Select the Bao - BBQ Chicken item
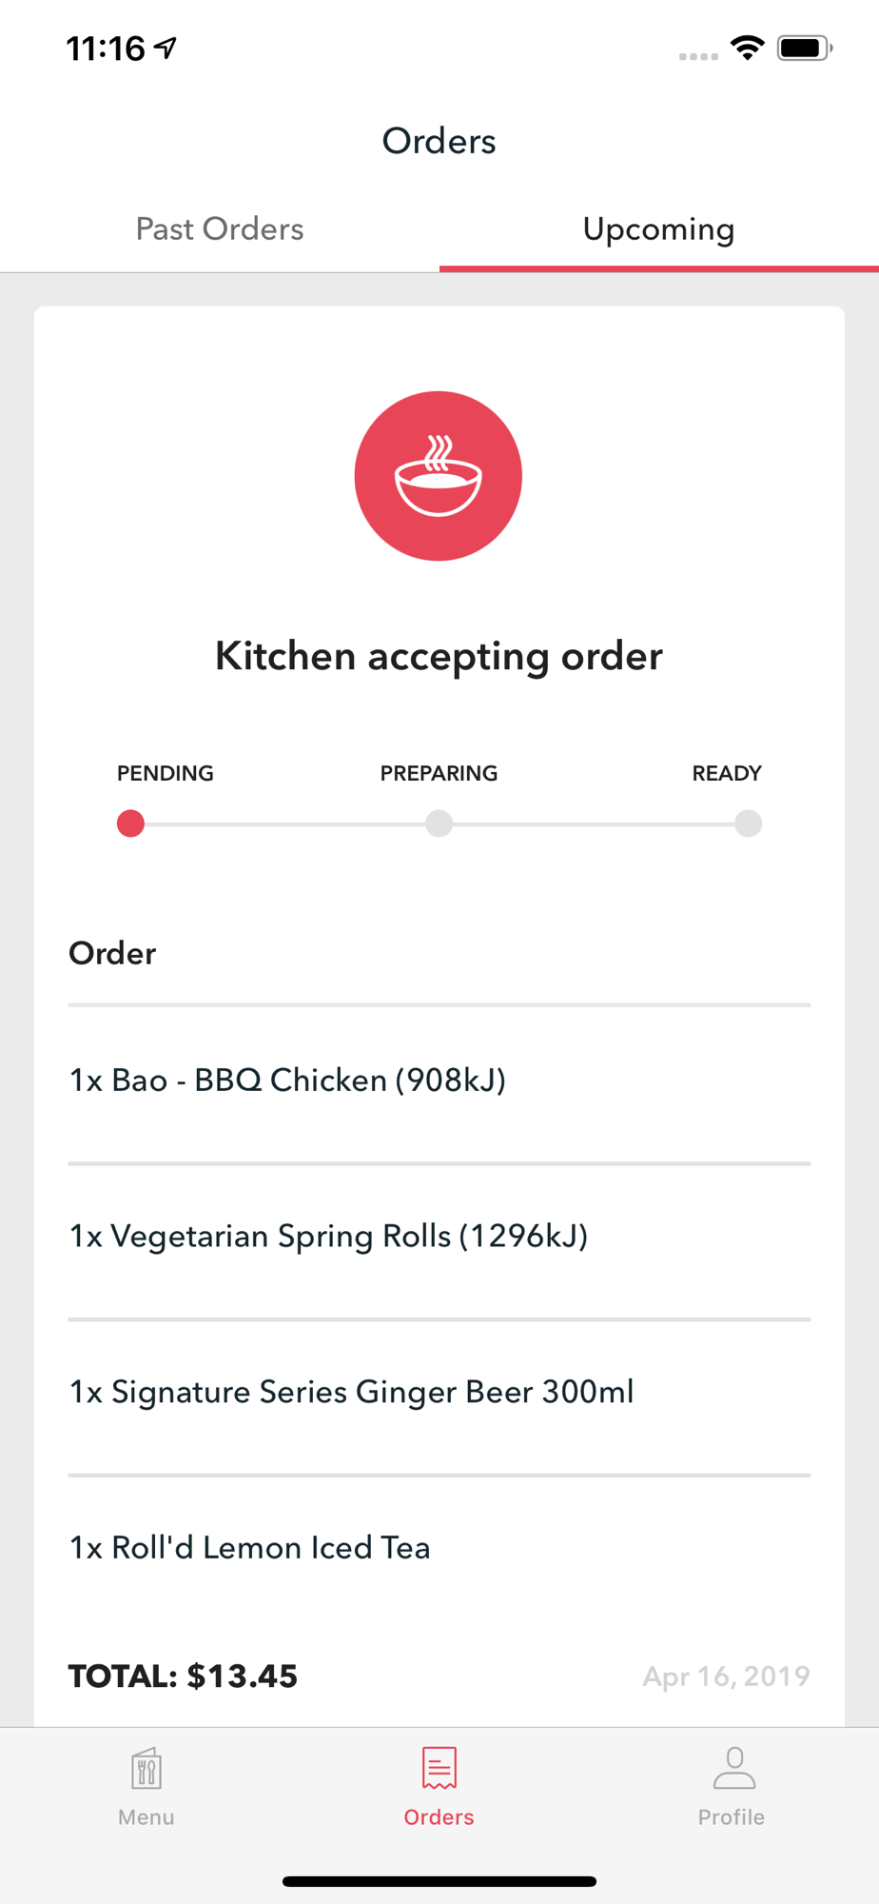879x1904 pixels. coord(287,1081)
